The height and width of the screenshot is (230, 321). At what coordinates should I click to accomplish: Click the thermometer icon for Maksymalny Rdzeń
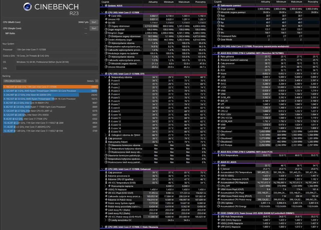[x=106, y=142]
